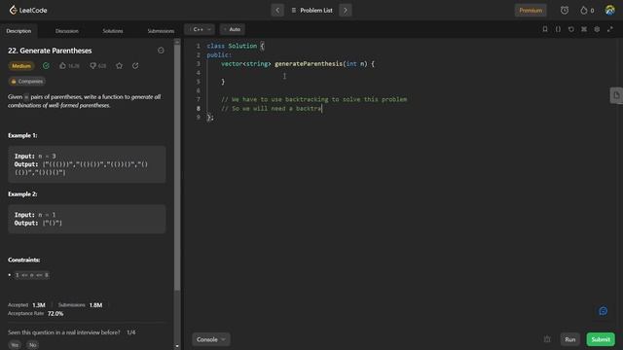Screen dimensions: 623x350
Task: Click the icon left of Run
Action: (x=547, y=339)
